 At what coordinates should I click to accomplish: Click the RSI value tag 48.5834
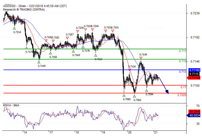[x=195, y=115]
